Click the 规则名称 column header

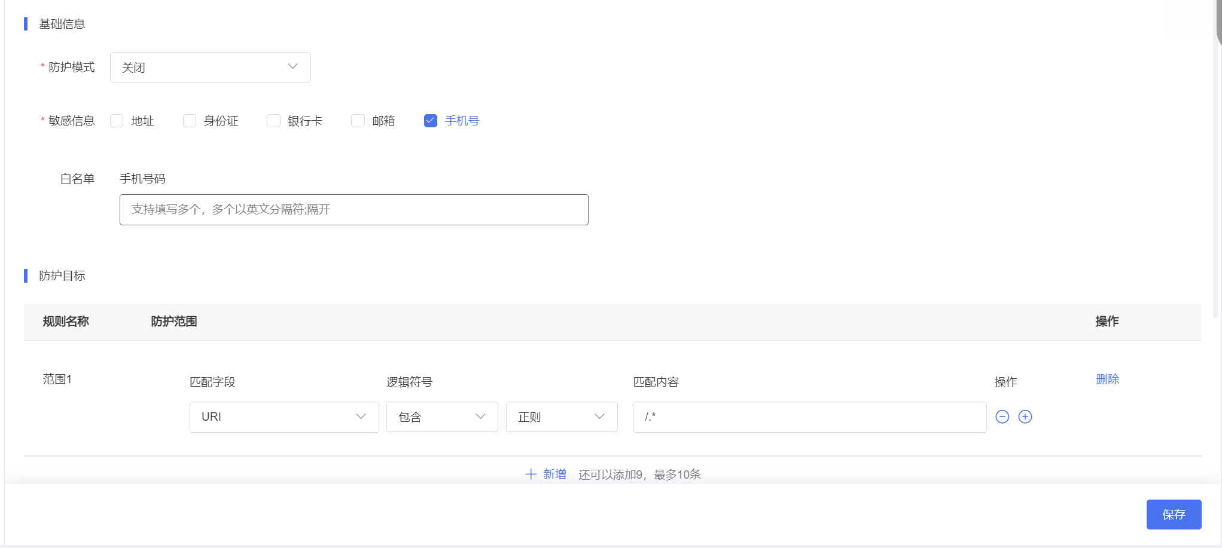[x=66, y=322]
